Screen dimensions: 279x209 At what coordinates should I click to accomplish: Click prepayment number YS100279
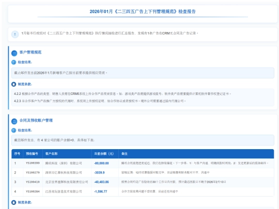[33, 172]
